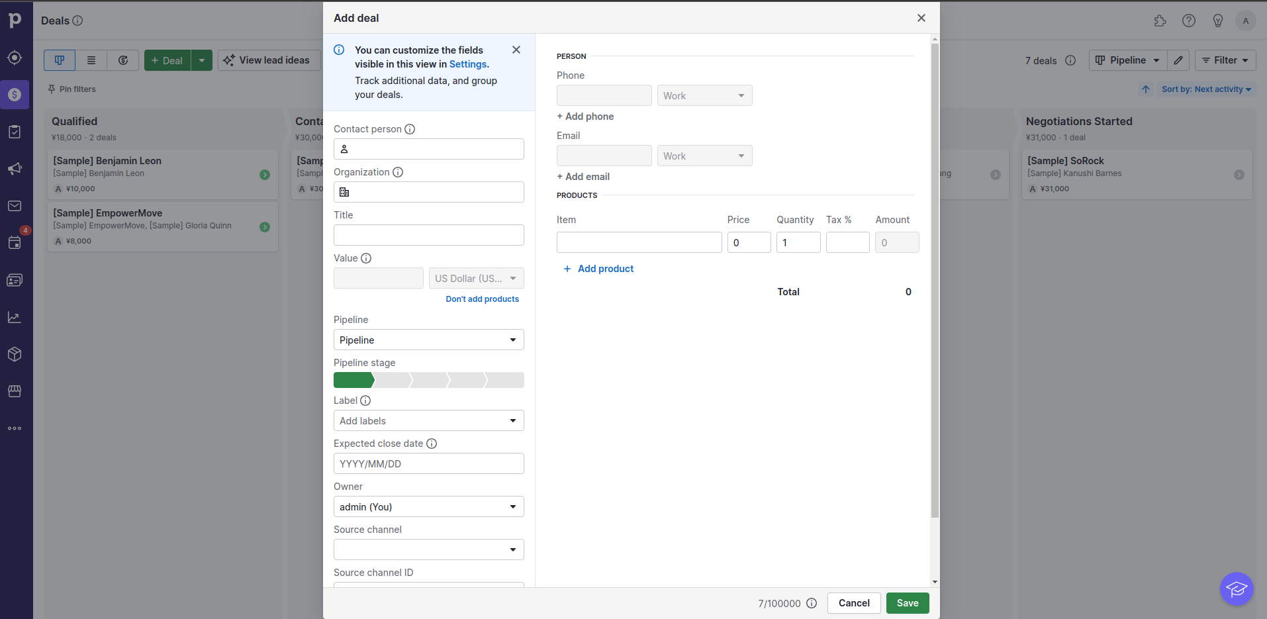This screenshot has height=619, width=1267.
Task: Open Products box icon in sidebar
Action: (x=15, y=354)
